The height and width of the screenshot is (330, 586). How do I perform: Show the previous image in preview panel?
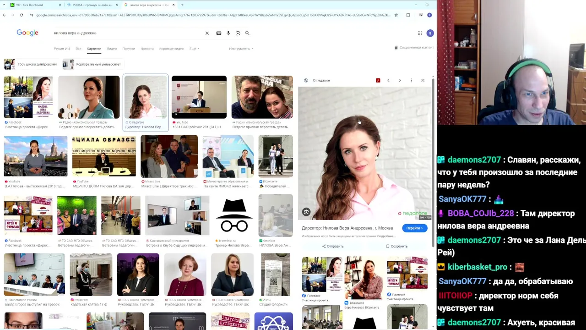point(388,81)
